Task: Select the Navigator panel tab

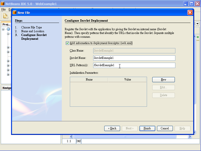Action: tap(7, 88)
